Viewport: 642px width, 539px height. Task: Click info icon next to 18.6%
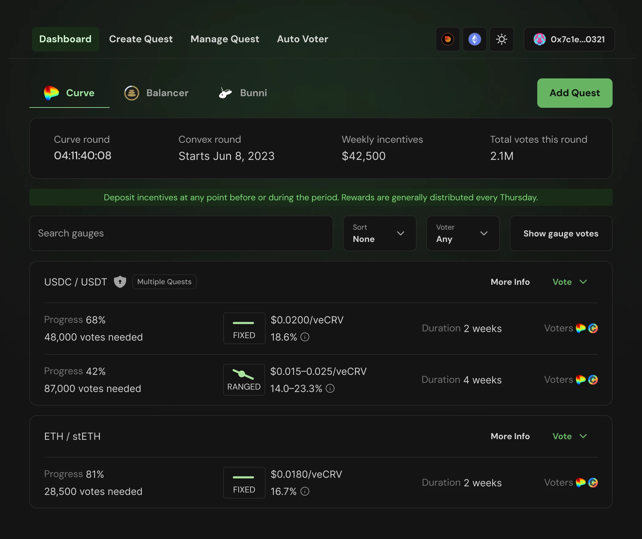coord(305,337)
